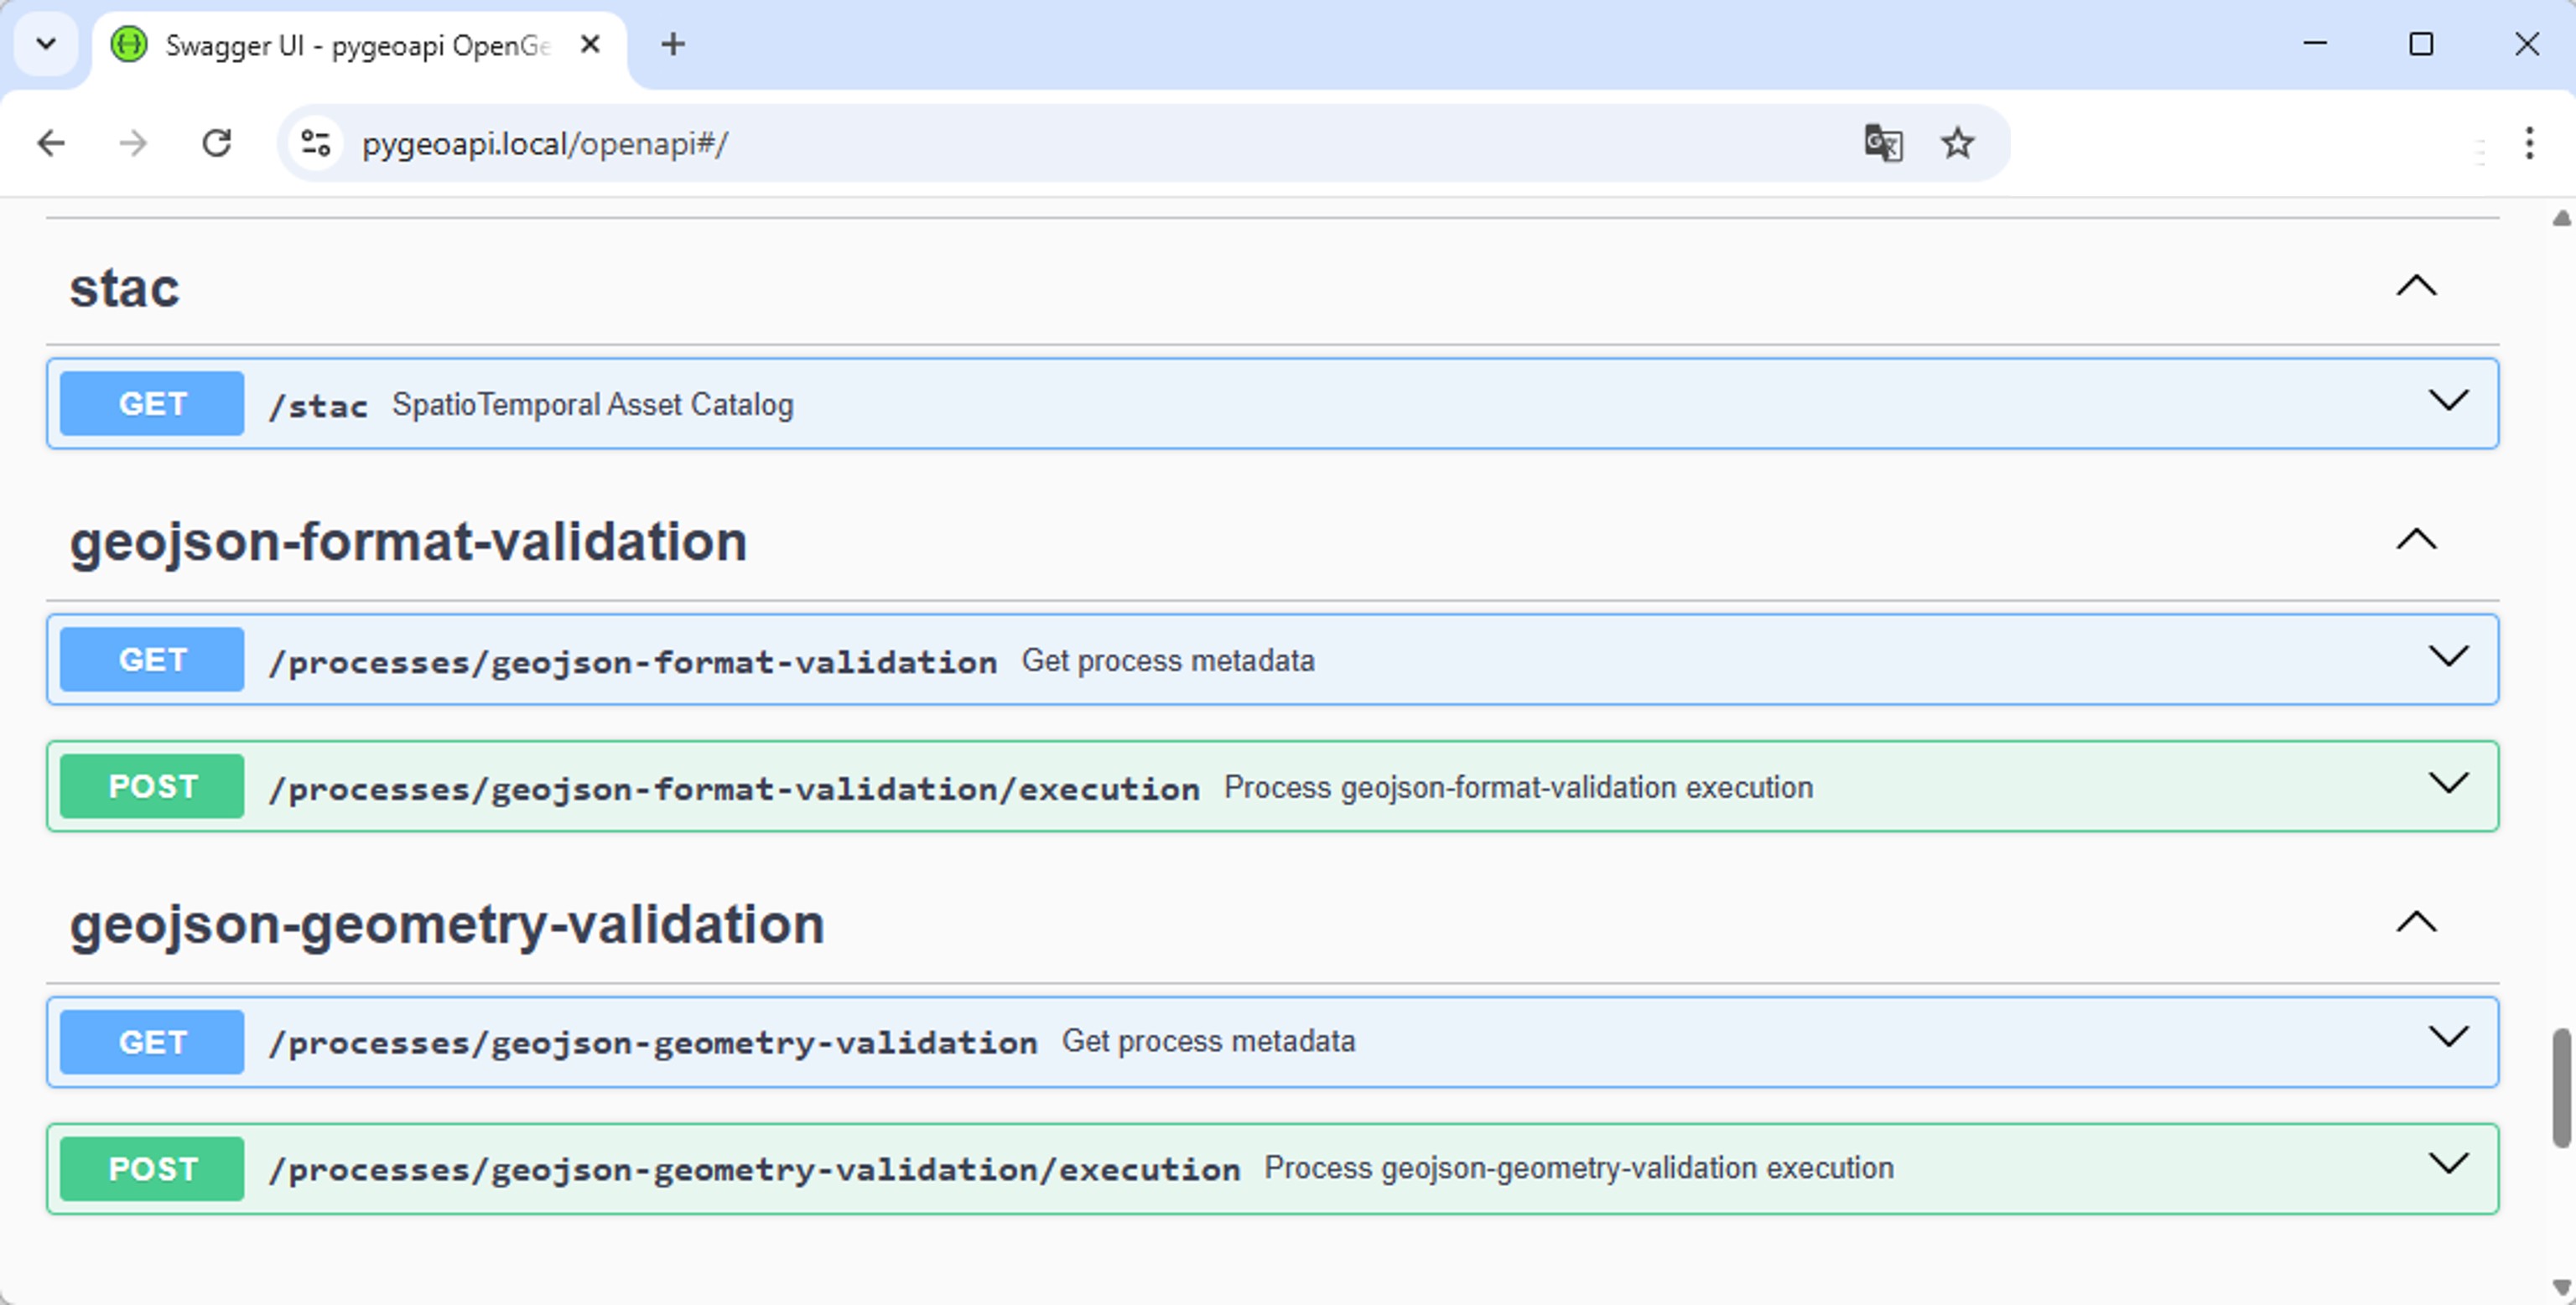Open new tab with plus icon
The height and width of the screenshot is (1305, 2576).
[x=673, y=44]
